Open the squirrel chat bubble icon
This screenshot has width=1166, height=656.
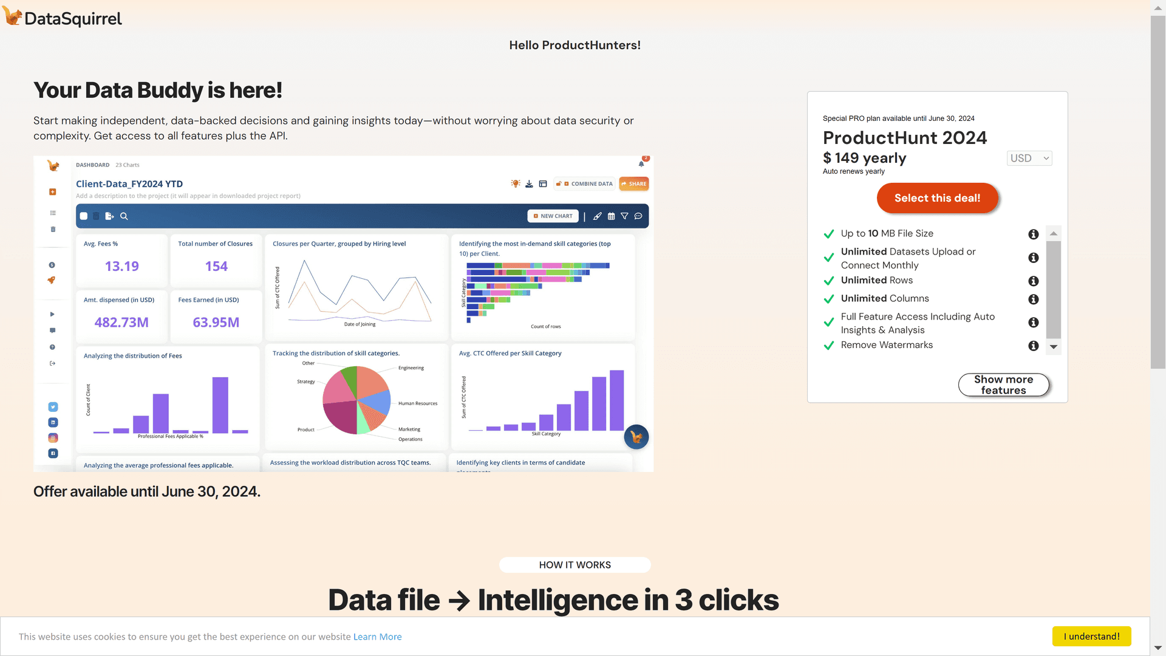click(x=636, y=437)
